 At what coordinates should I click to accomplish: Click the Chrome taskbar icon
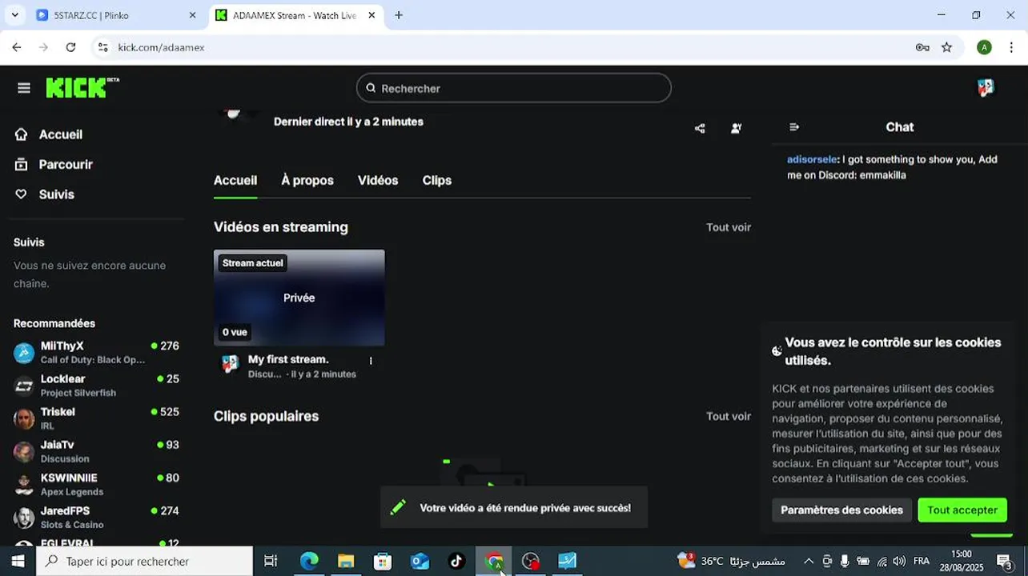494,561
